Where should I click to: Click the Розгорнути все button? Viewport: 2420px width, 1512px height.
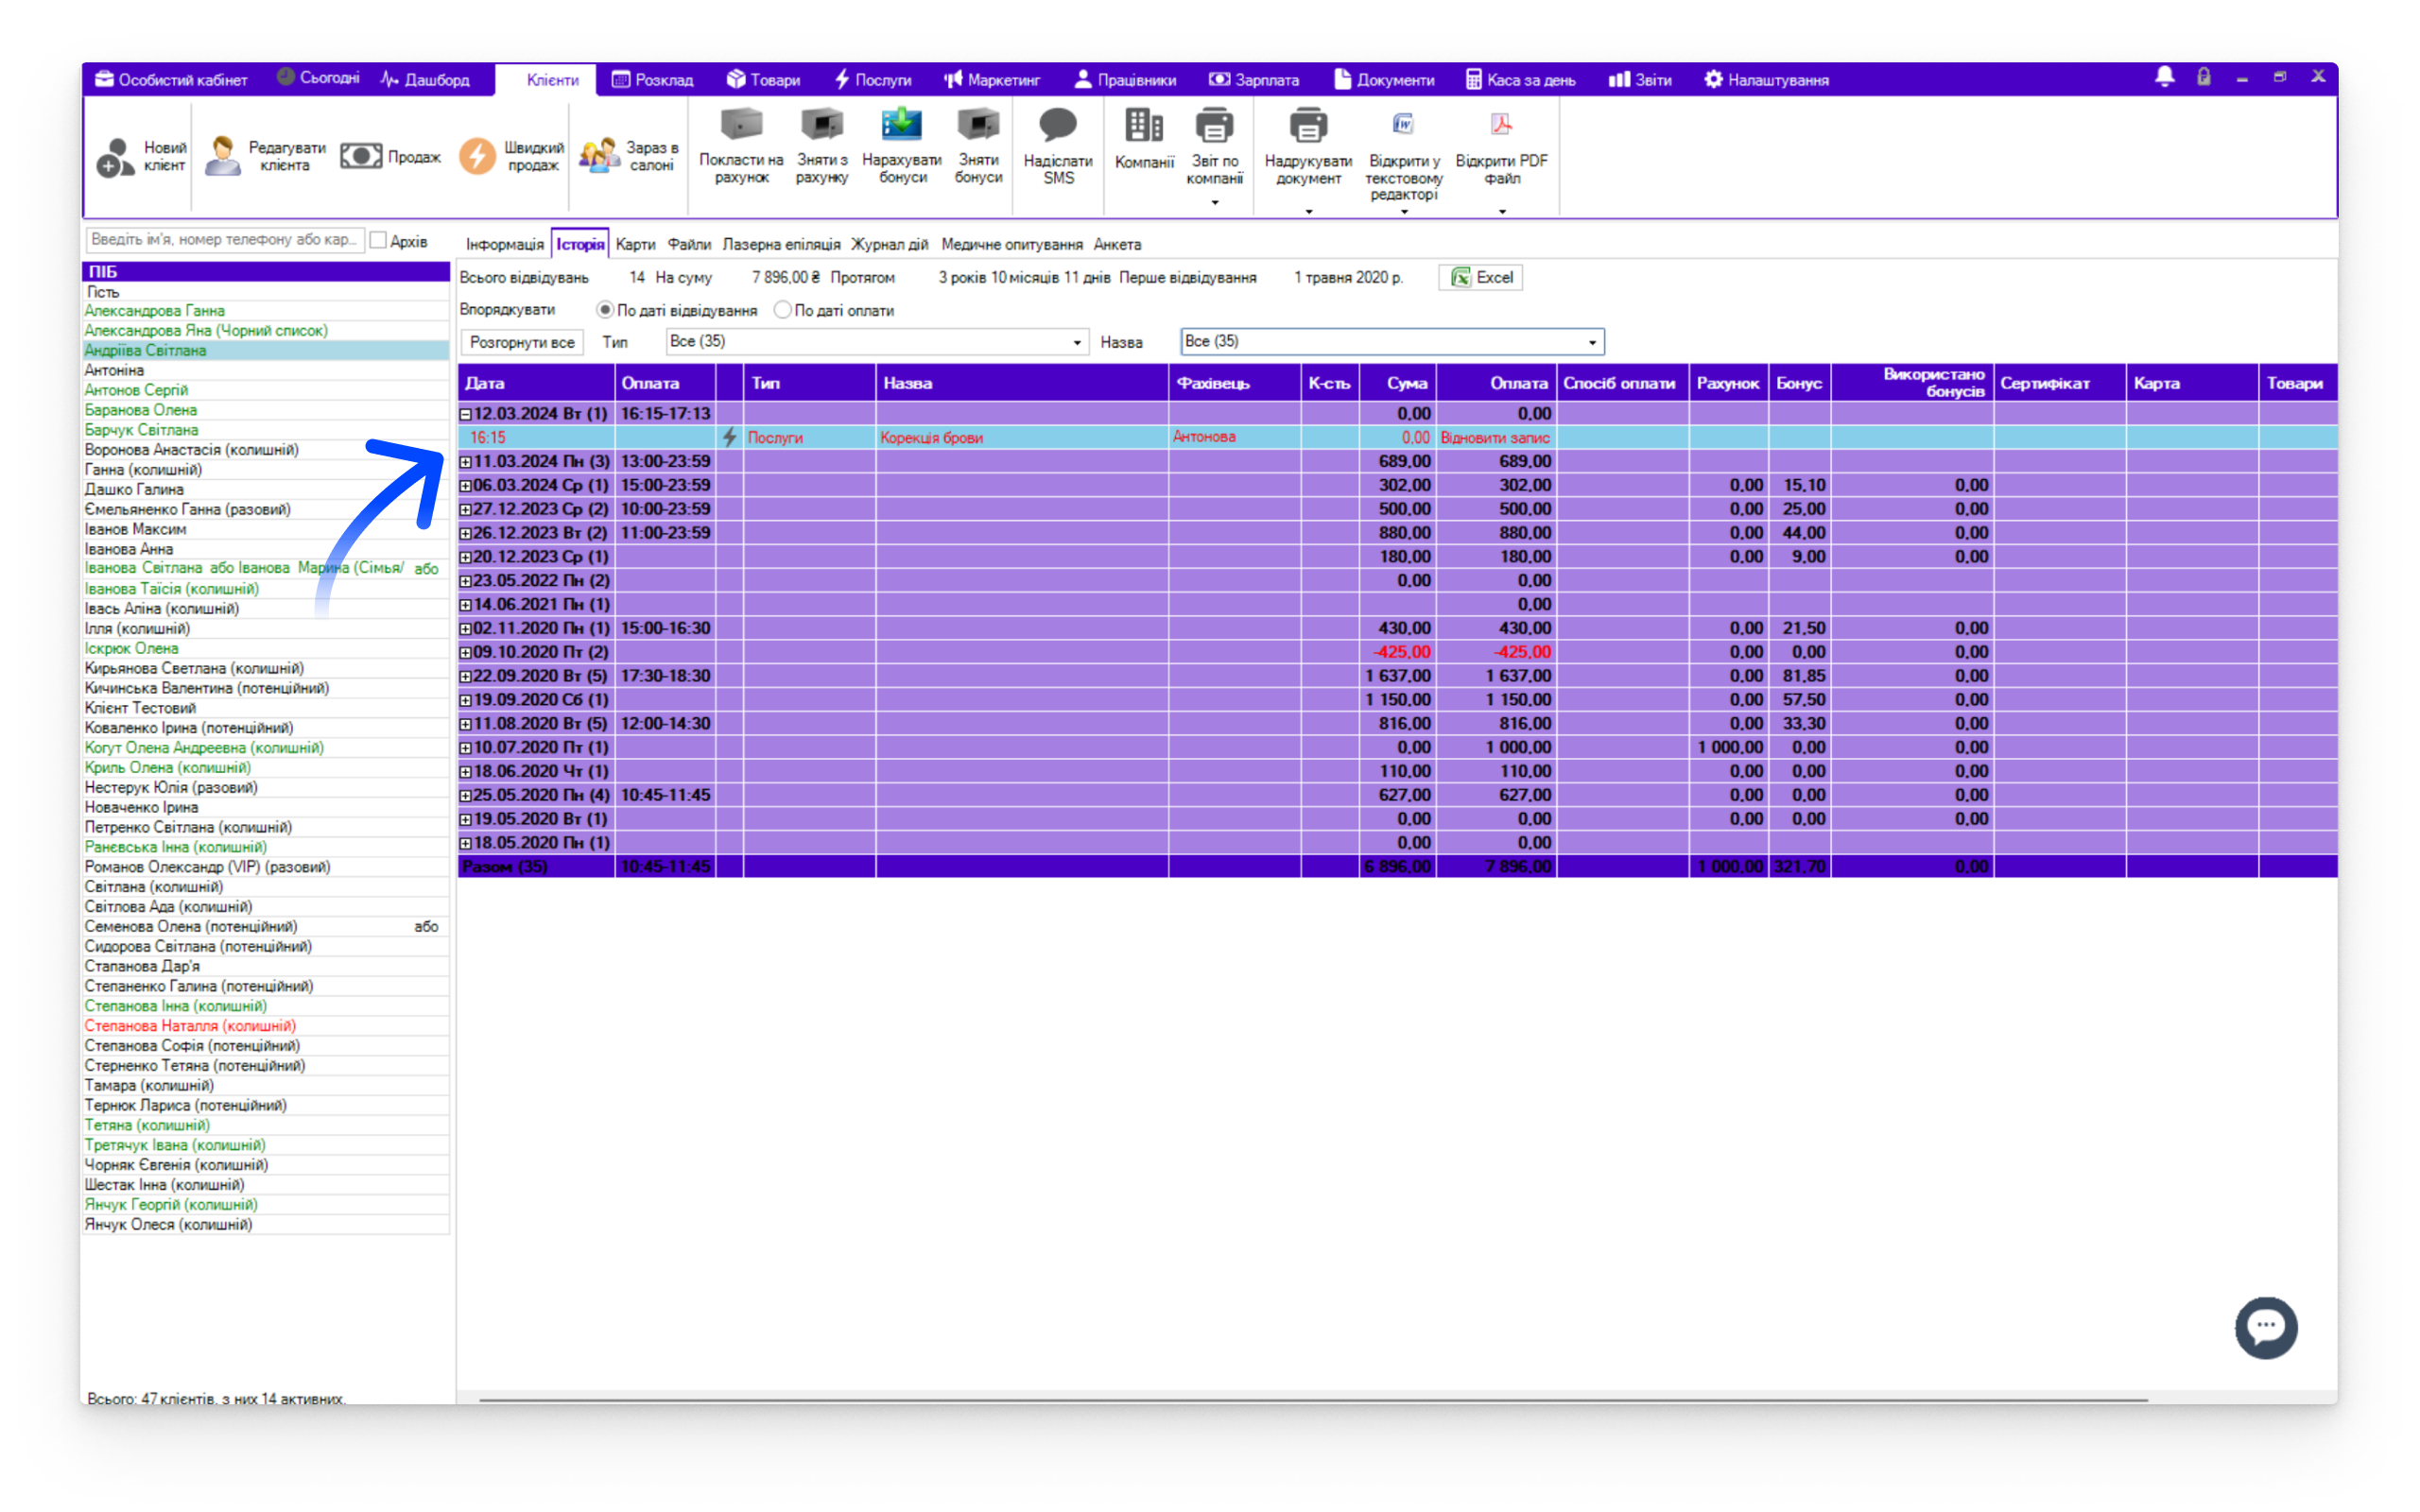(x=522, y=342)
